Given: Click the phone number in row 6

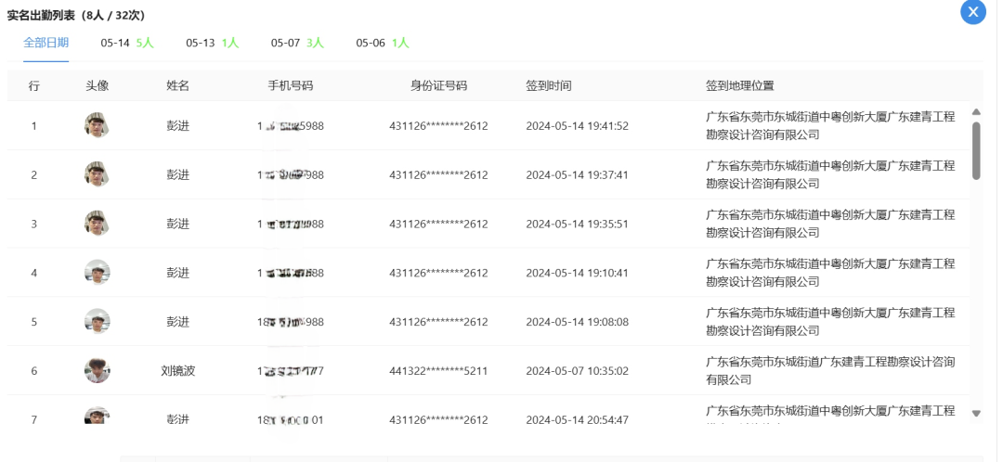Looking at the screenshot, I should tap(291, 371).
